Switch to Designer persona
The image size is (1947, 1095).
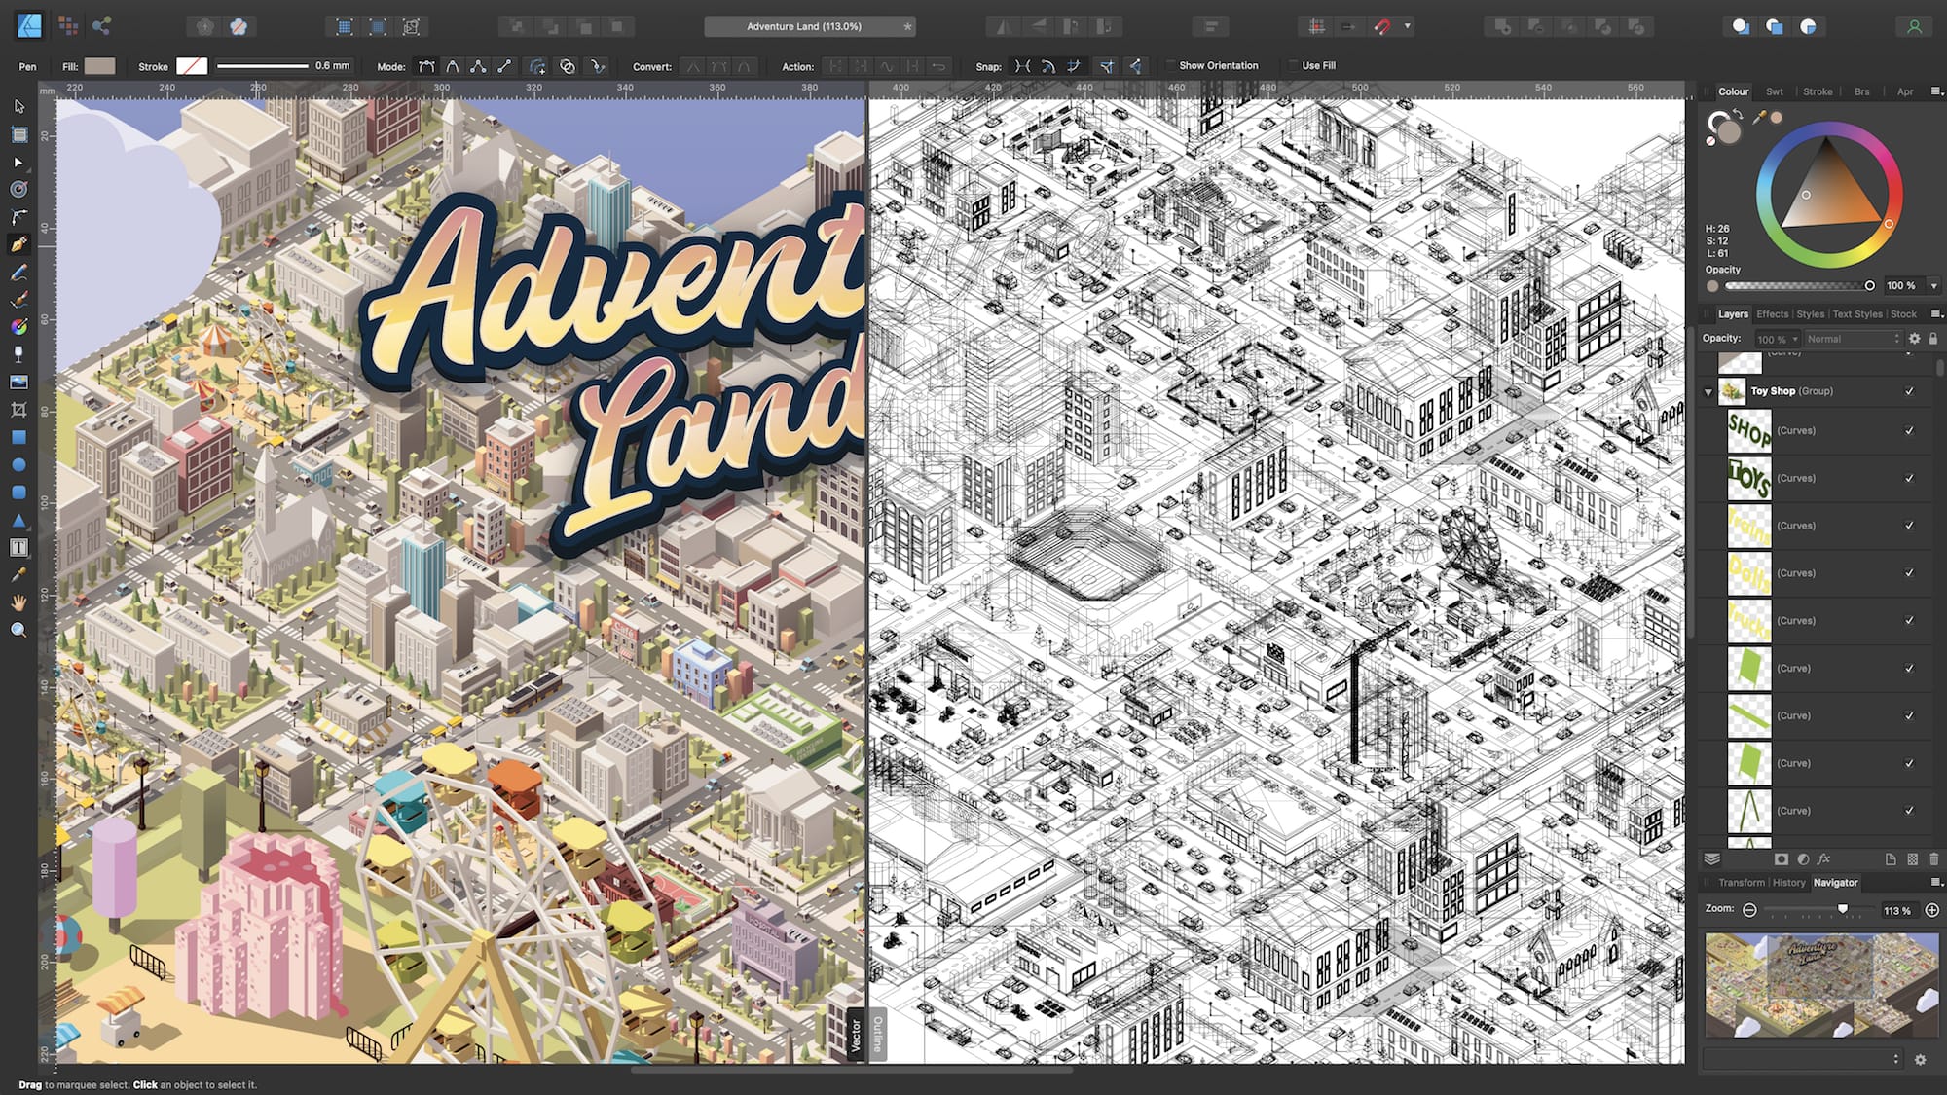coord(30,25)
